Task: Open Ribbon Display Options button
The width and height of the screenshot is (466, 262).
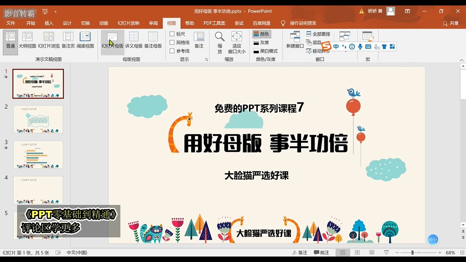Action: pos(407,11)
